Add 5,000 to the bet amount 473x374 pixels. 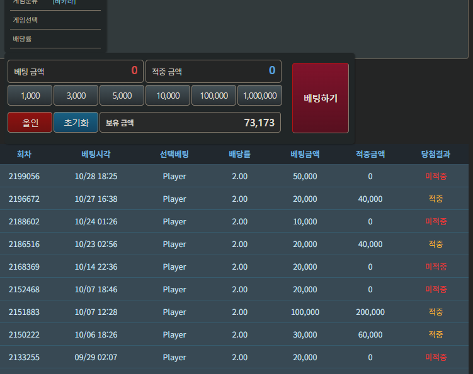(122, 96)
